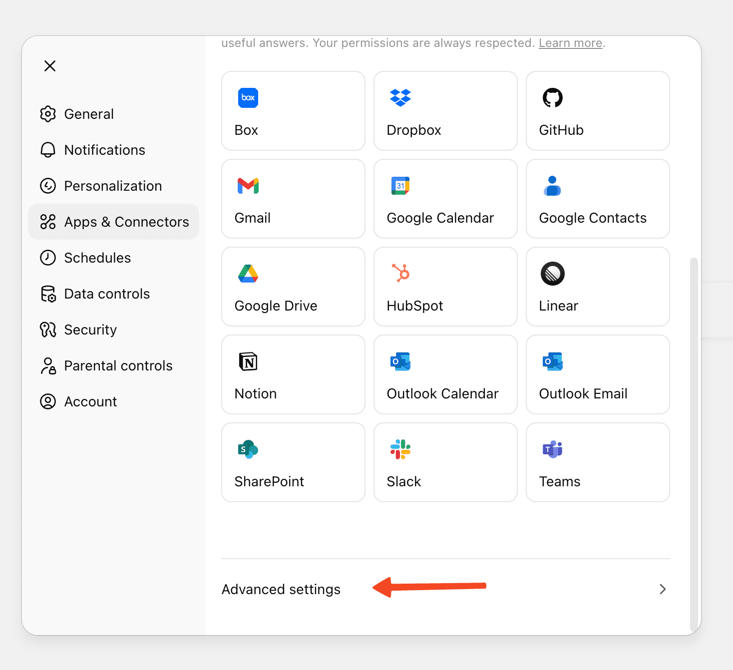This screenshot has height=670, width=733.
Task: Click the Security key icon
Action: (x=48, y=330)
